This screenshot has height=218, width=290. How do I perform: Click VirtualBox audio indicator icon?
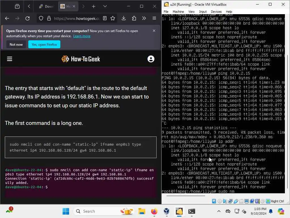click(x=225, y=201)
